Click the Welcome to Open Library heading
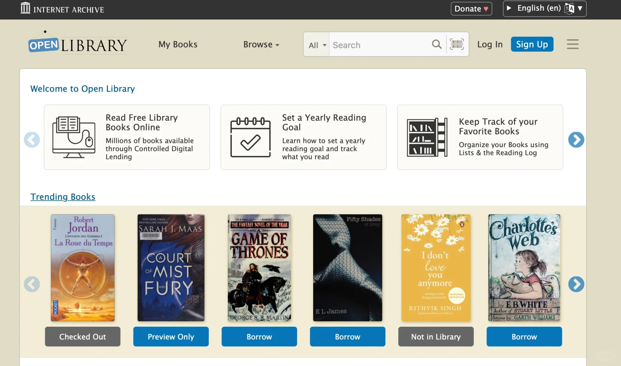 (82, 89)
